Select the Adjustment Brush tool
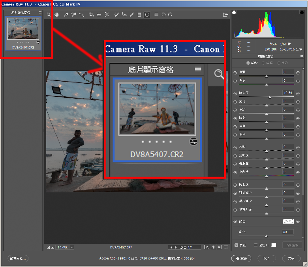The image size is (308, 267). tap(132, 15)
